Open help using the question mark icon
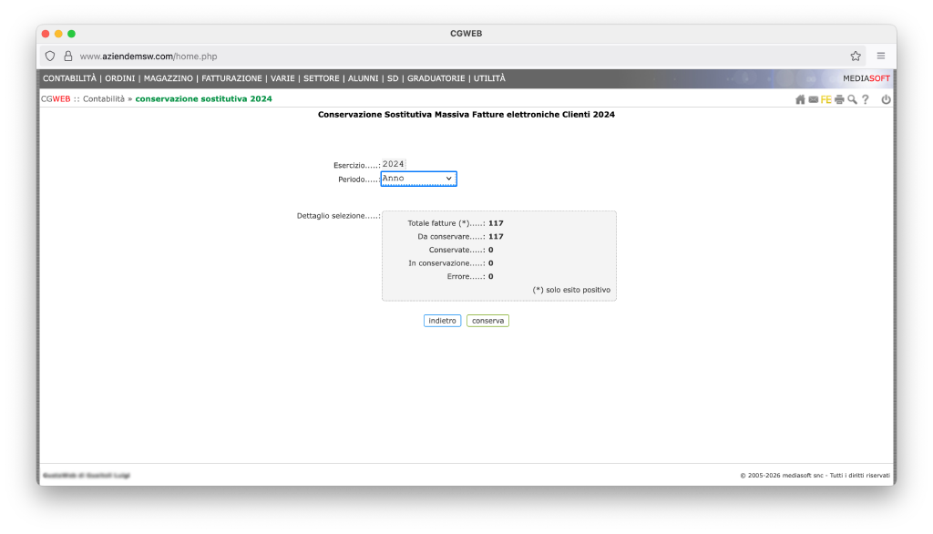The image size is (933, 534). (866, 99)
